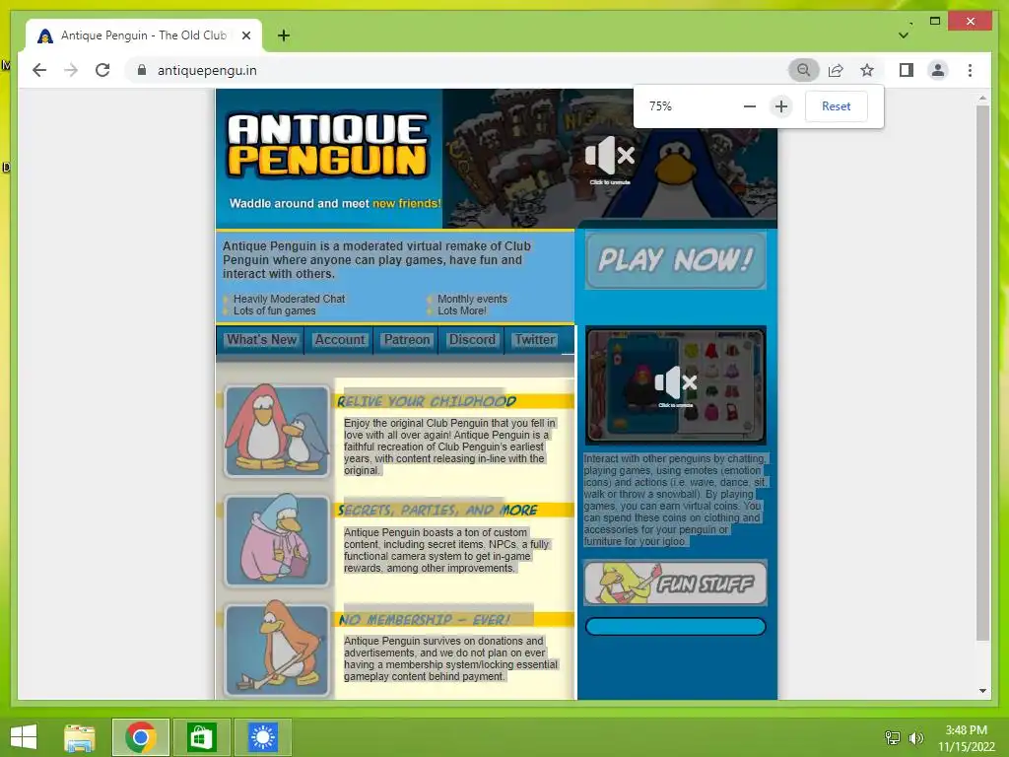Open the Chrome three-dot menu
1009x757 pixels.
click(x=970, y=70)
